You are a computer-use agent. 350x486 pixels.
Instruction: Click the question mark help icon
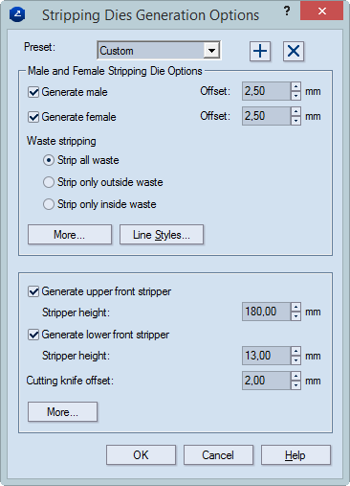click(287, 12)
